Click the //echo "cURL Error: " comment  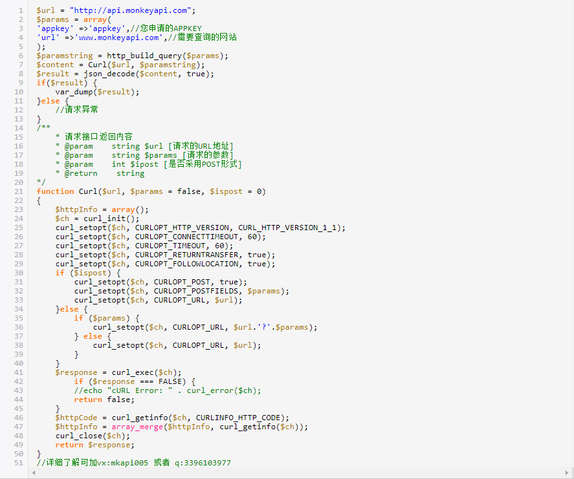168,390
